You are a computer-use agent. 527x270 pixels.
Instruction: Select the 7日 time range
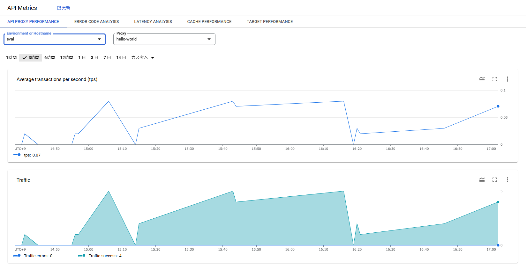[x=107, y=58]
